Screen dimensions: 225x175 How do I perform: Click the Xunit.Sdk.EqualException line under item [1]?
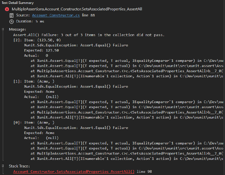[x=76, y=87]
